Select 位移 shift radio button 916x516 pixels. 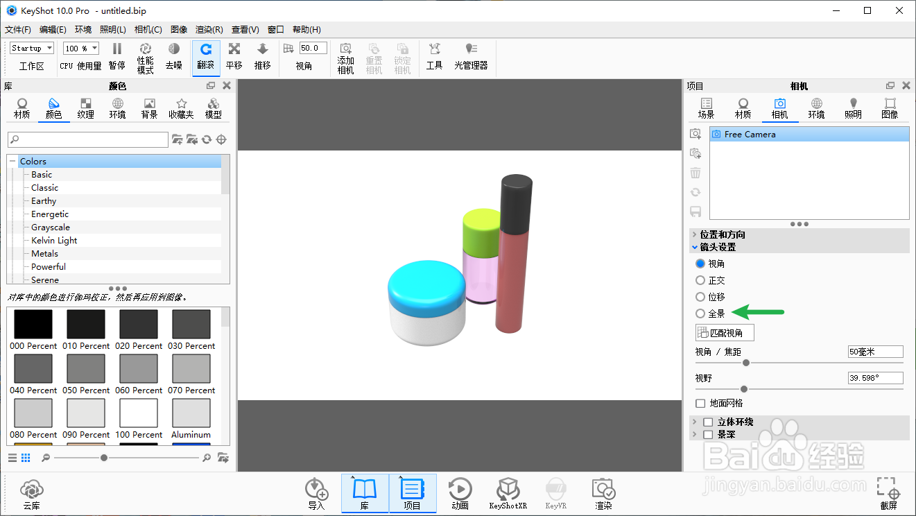tap(700, 297)
